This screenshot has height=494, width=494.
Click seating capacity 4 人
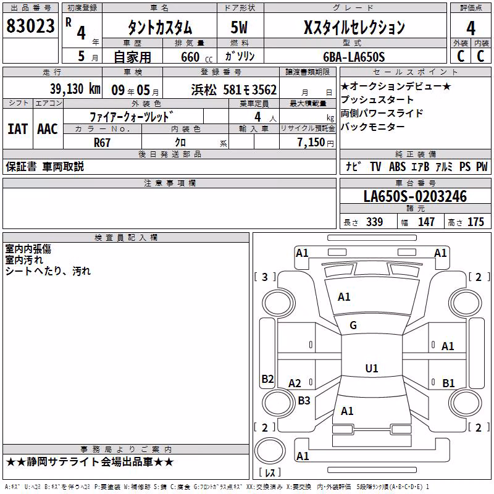pos(265,117)
